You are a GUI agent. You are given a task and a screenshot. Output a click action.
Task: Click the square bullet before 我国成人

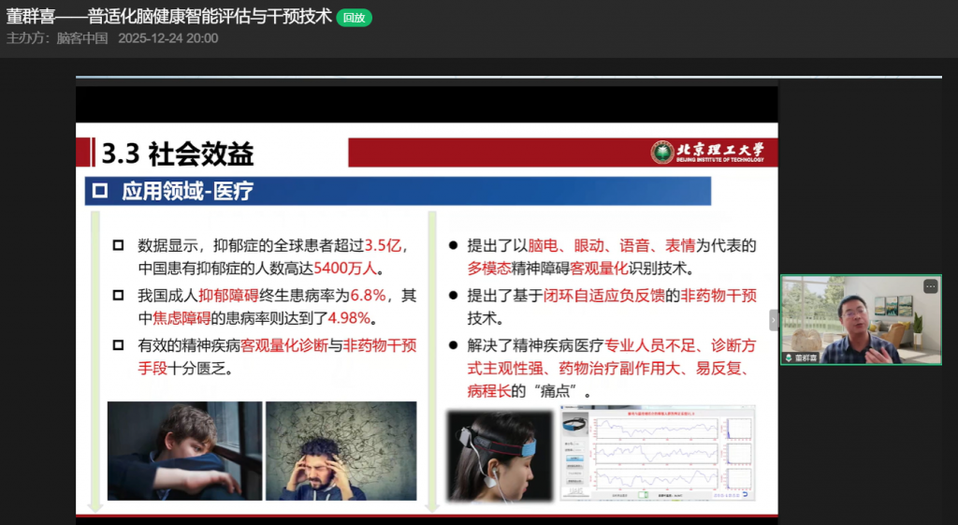tap(118, 295)
